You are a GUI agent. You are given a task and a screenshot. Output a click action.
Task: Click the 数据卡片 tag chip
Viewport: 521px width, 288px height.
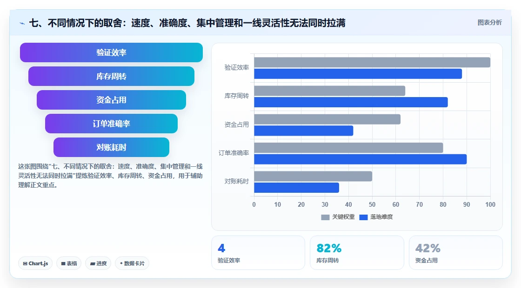tap(132, 263)
